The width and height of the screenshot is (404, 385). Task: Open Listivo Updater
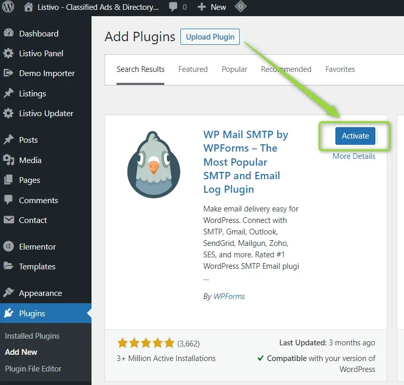46,114
